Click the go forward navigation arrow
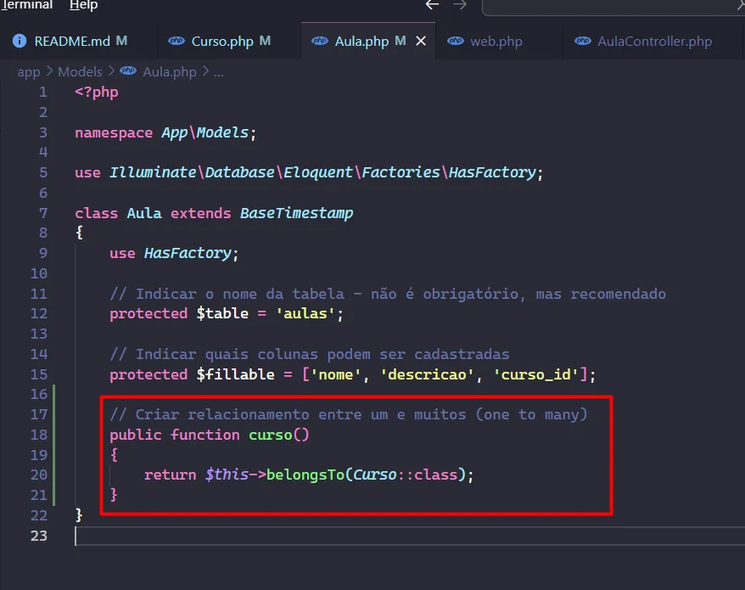The image size is (745, 590). [x=460, y=5]
